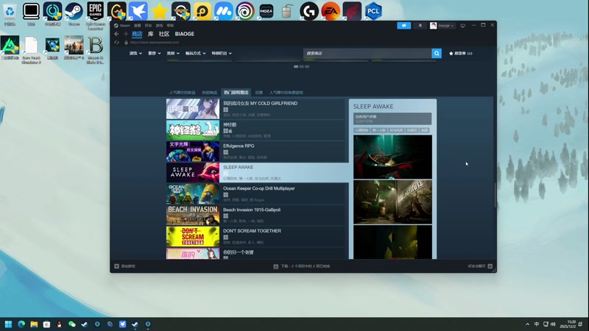Select the 人气蹿升的免费游戏 tab

click(x=286, y=93)
